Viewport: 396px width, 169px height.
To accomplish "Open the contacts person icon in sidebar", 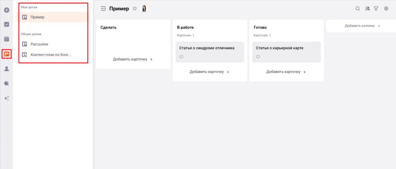I will (7, 69).
